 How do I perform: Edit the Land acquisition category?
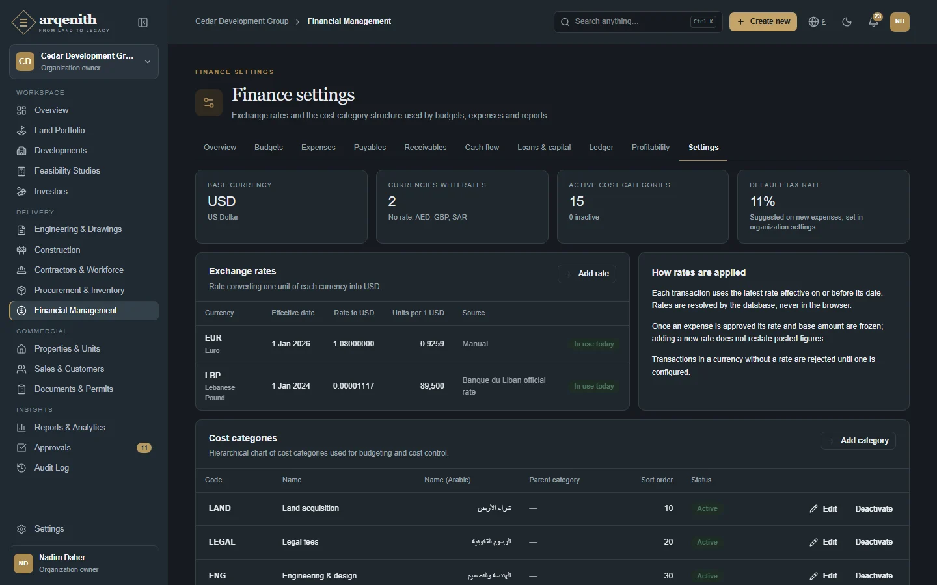point(824,509)
